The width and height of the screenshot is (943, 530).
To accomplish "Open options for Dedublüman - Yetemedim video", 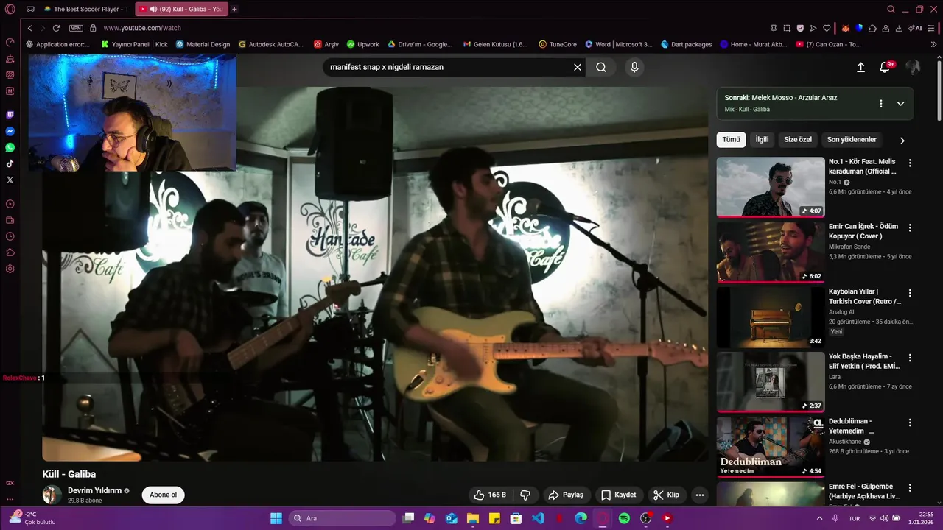I will 910,423.
